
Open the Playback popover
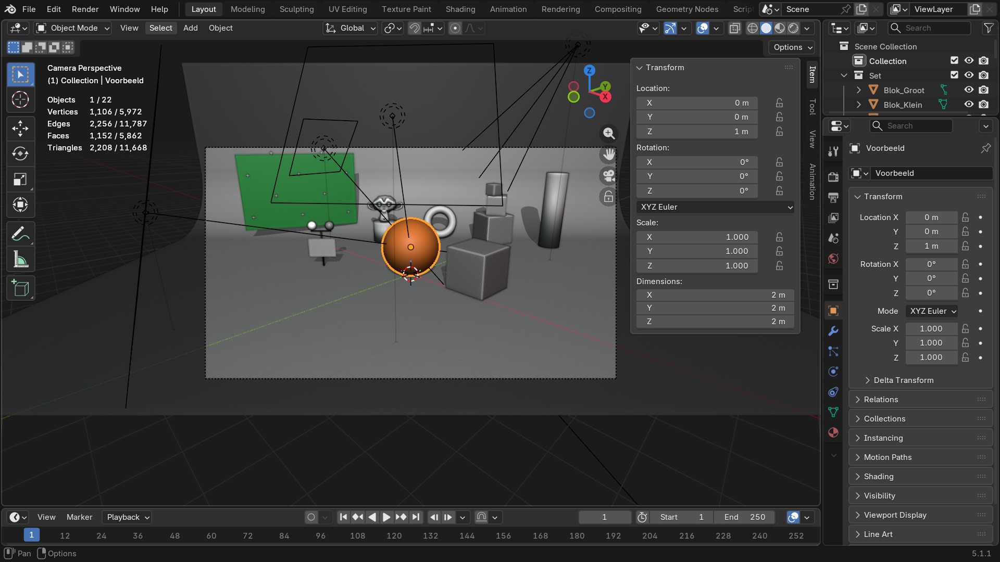pyautogui.click(x=127, y=517)
